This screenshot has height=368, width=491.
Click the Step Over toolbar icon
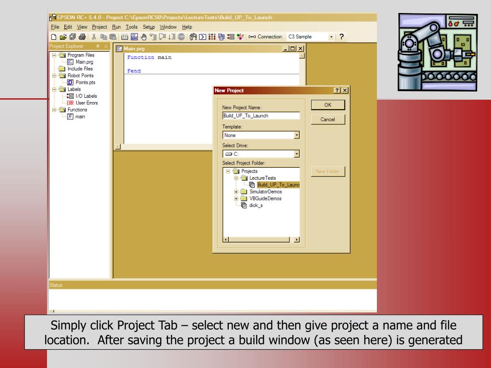[x=162, y=37]
